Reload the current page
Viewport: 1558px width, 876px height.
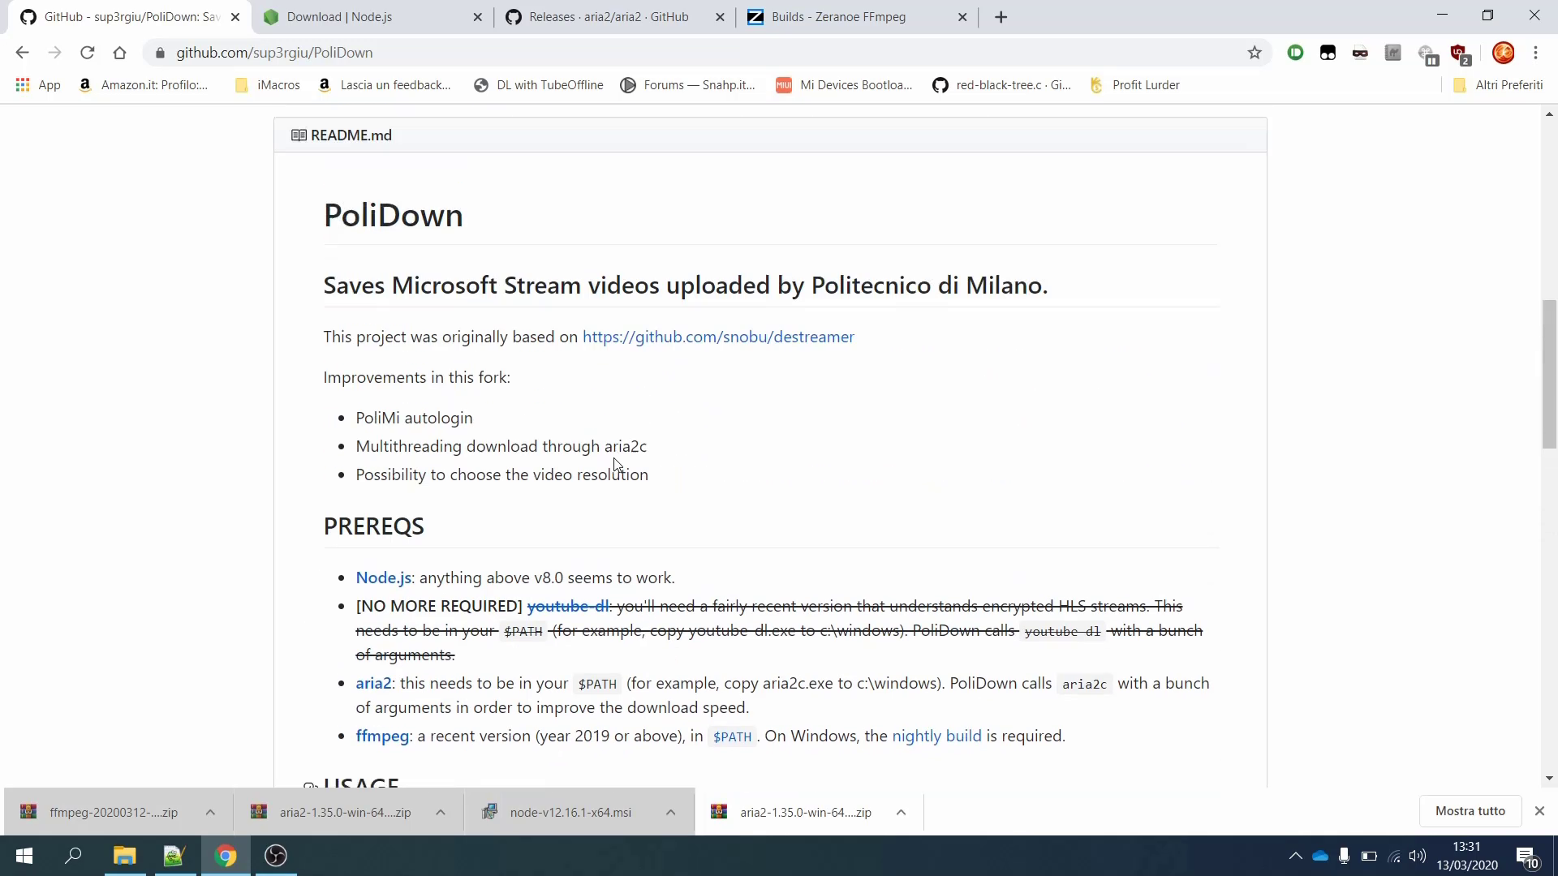coord(87,52)
